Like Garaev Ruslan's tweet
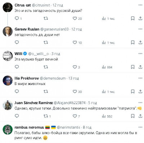The height and width of the screenshot is (143, 144). point(75,43)
